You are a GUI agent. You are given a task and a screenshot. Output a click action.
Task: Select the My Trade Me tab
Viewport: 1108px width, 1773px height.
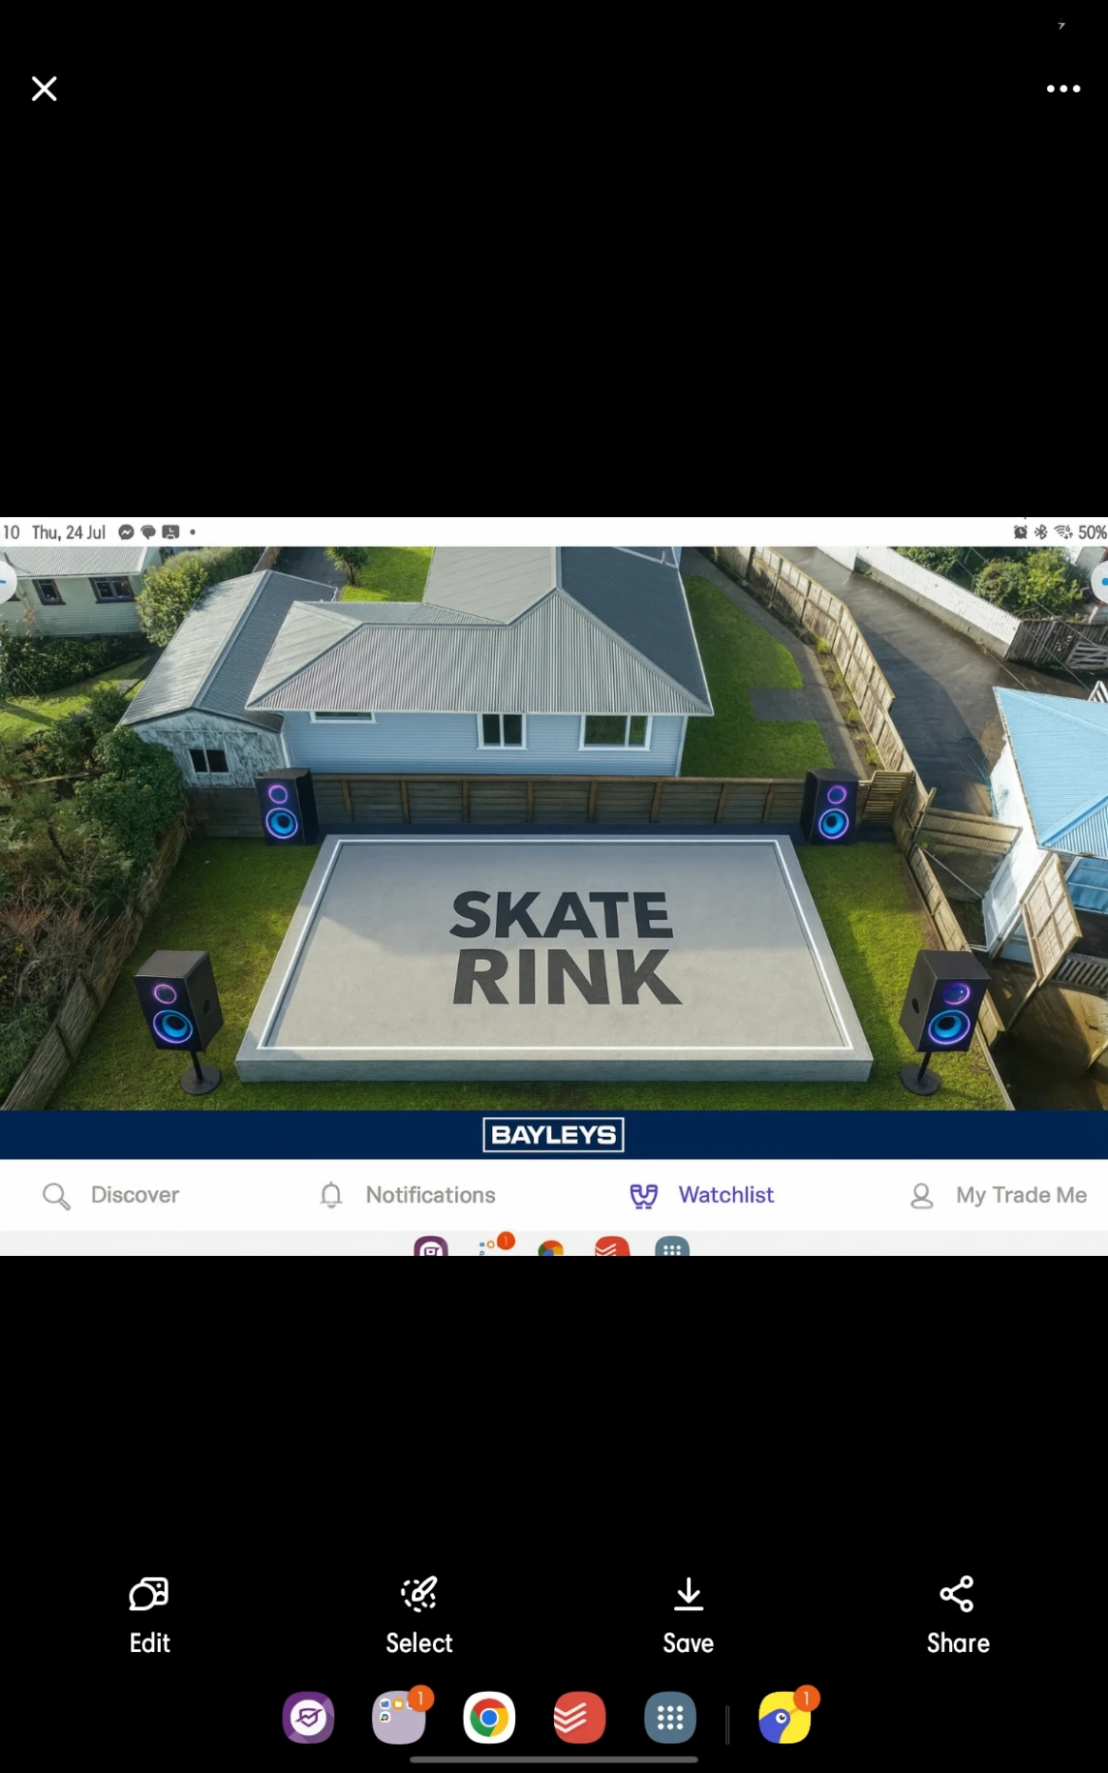tap(998, 1195)
